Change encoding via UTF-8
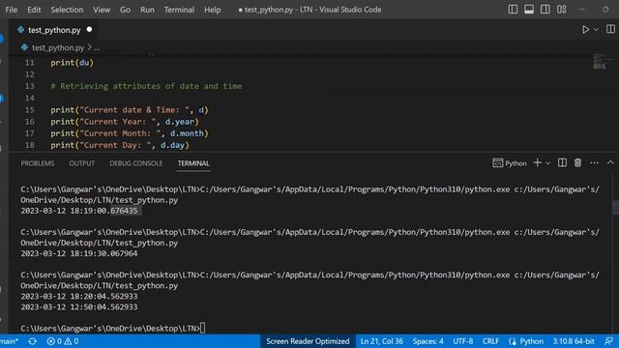Viewport: 619px width, 348px height. coord(462,341)
